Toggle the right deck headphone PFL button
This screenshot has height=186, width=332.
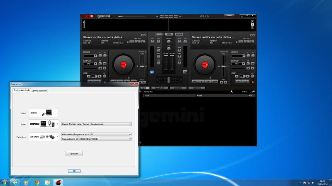(x=185, y=72)
